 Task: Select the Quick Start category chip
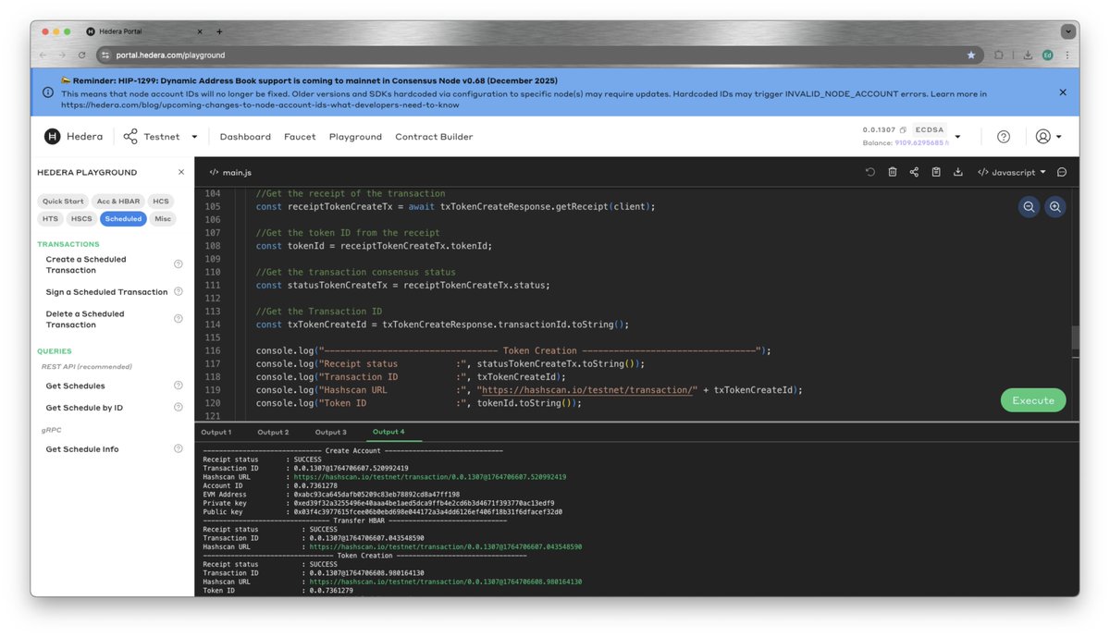pos(63,201)
